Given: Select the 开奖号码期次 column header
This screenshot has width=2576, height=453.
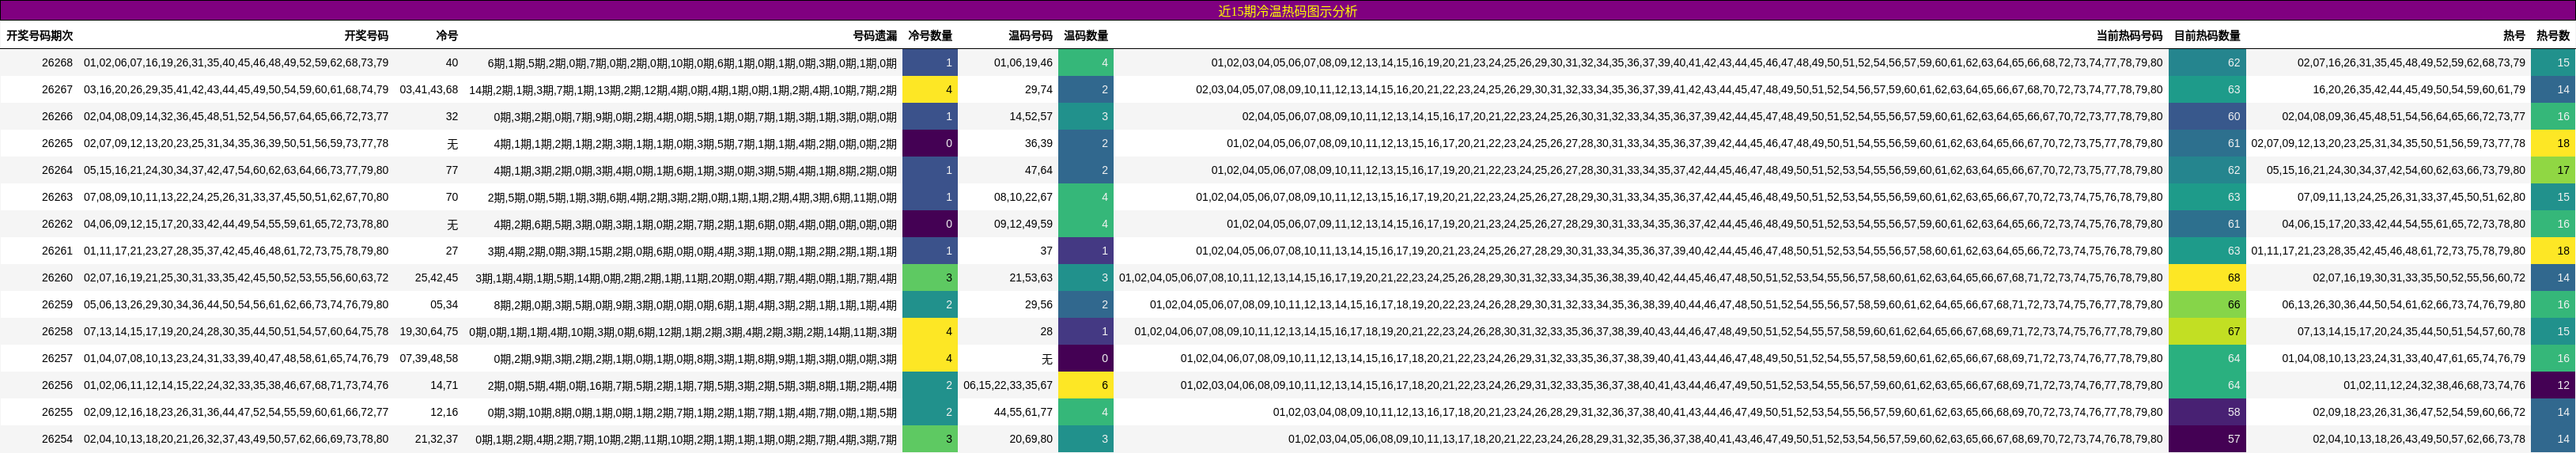Looking at the screenshot, I should click(x=40, y=36).
